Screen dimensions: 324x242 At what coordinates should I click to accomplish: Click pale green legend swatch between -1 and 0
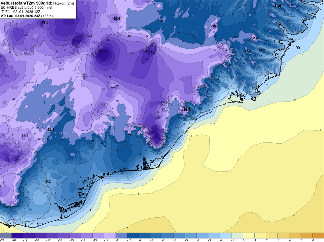pos(237,235)
